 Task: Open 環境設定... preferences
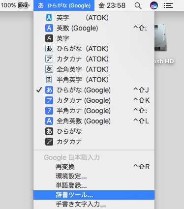point(94,176)
